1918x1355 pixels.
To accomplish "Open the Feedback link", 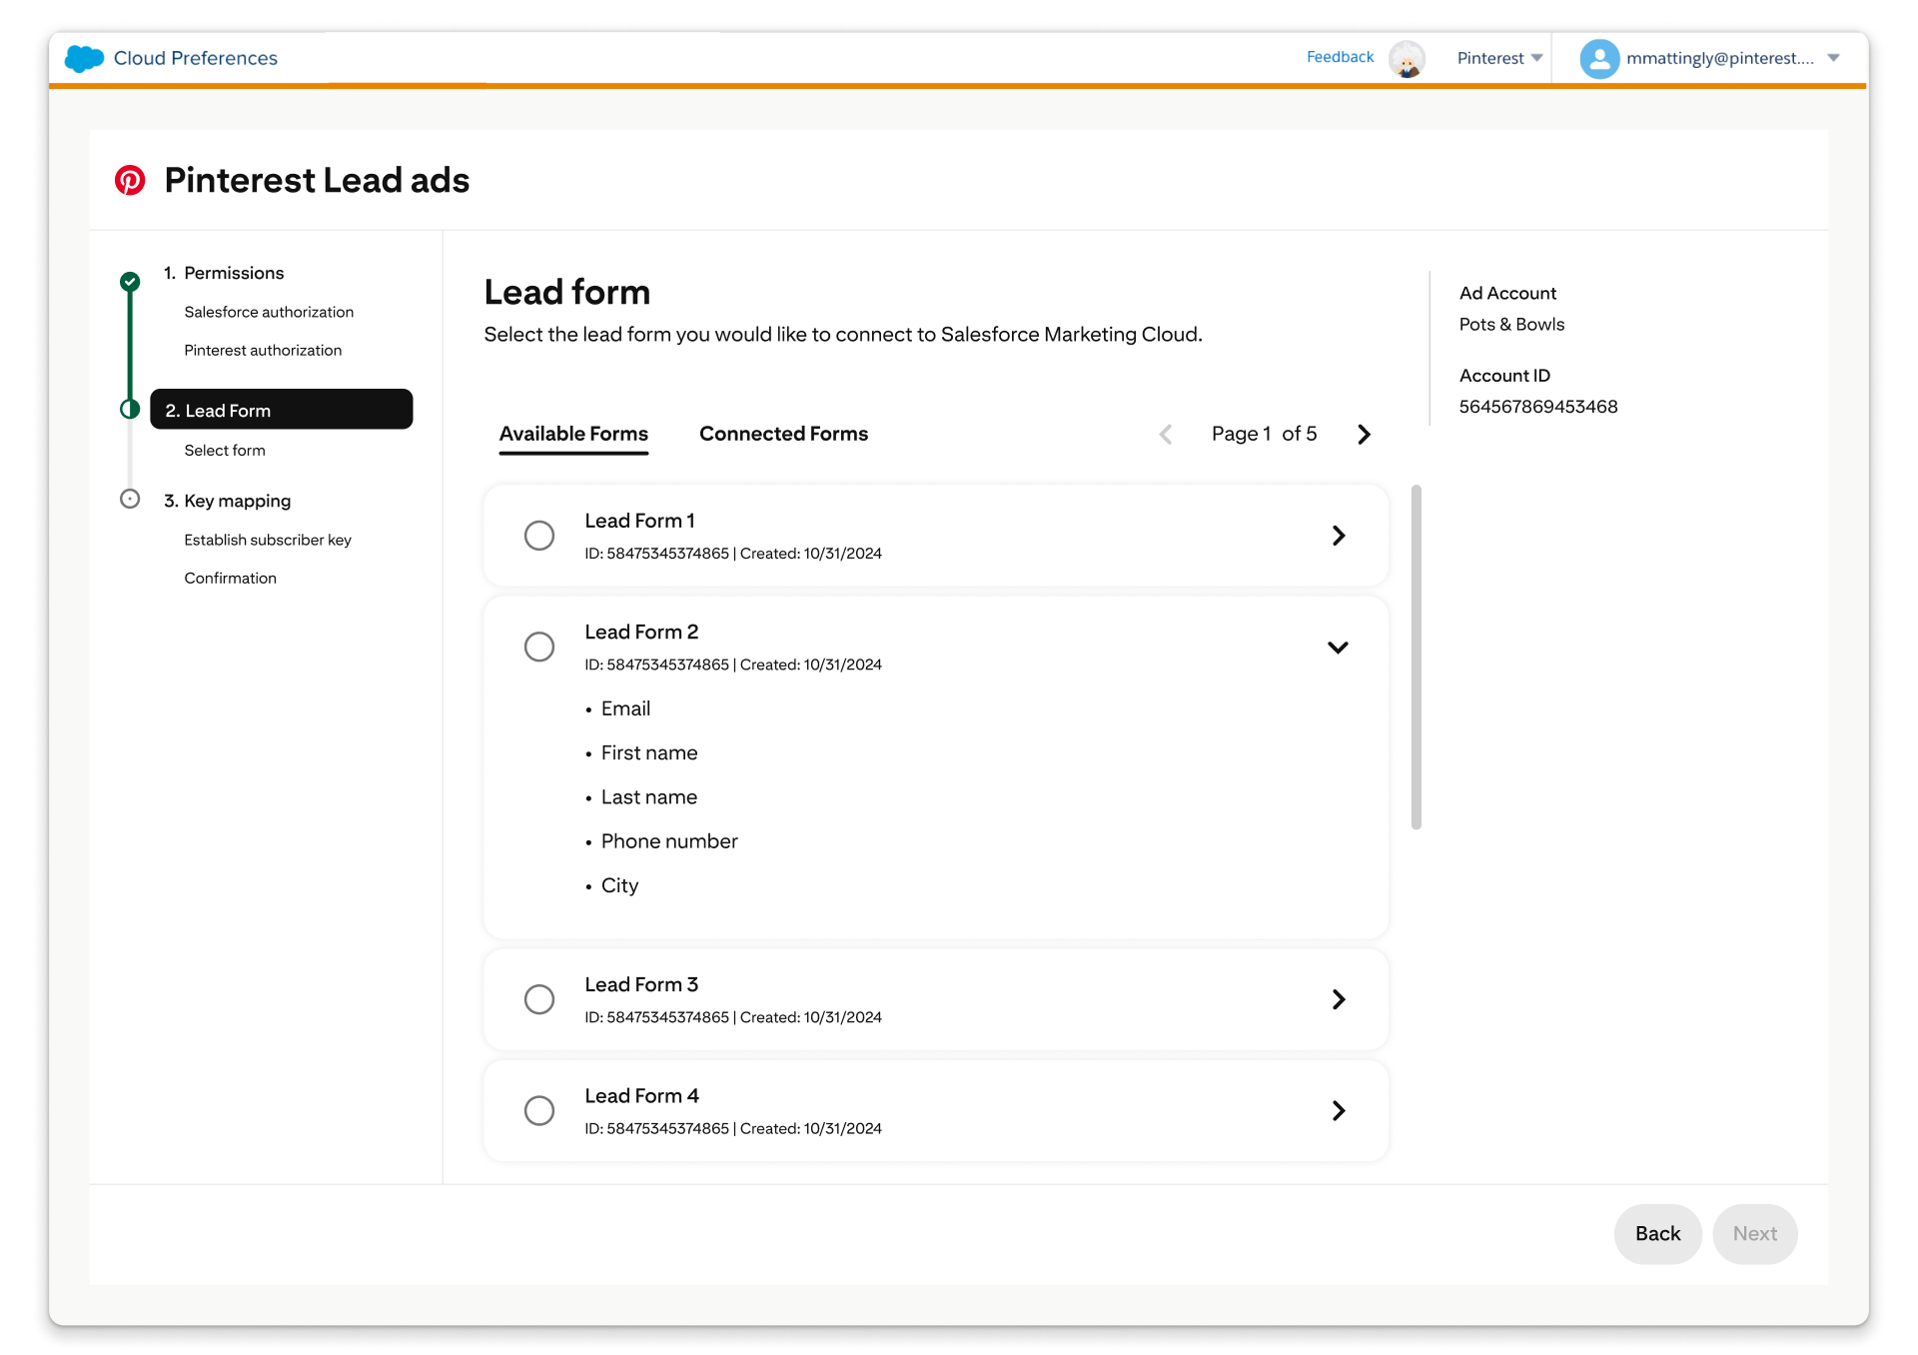I will [1340, 57].
